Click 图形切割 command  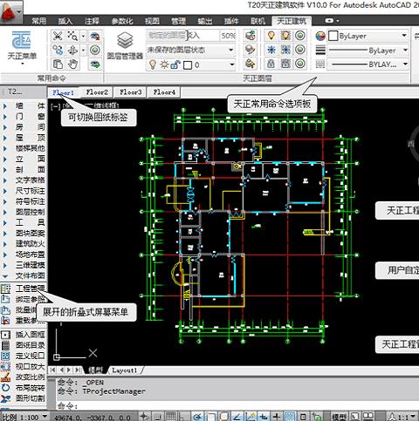click(x=24, y=398)
